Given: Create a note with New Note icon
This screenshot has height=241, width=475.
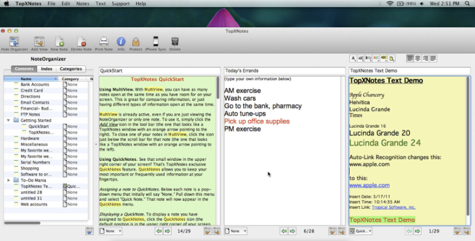Looking at the screenshot, I should pyautogui.click(x=59, y=42).
